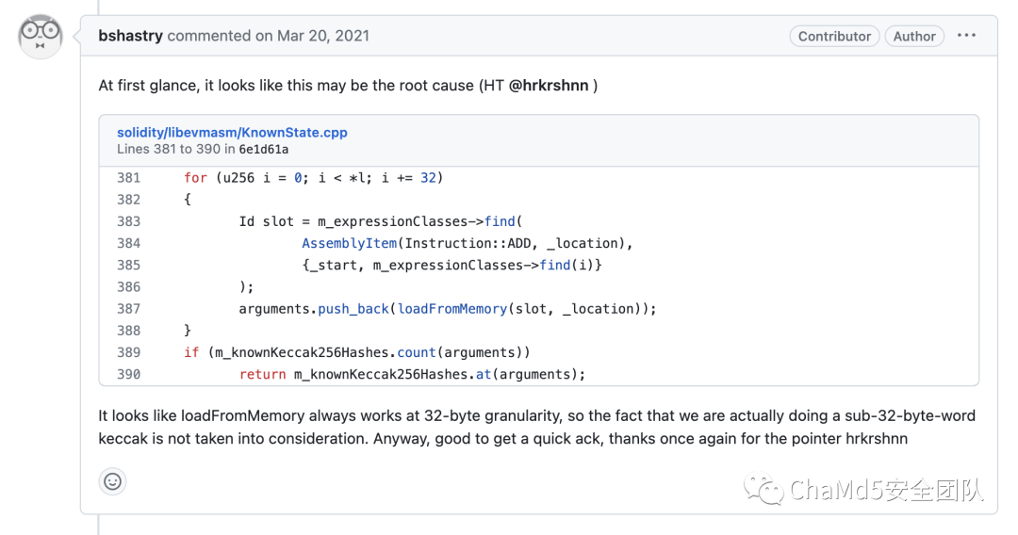Select line number 387 in the code snippet

point(128,309)
